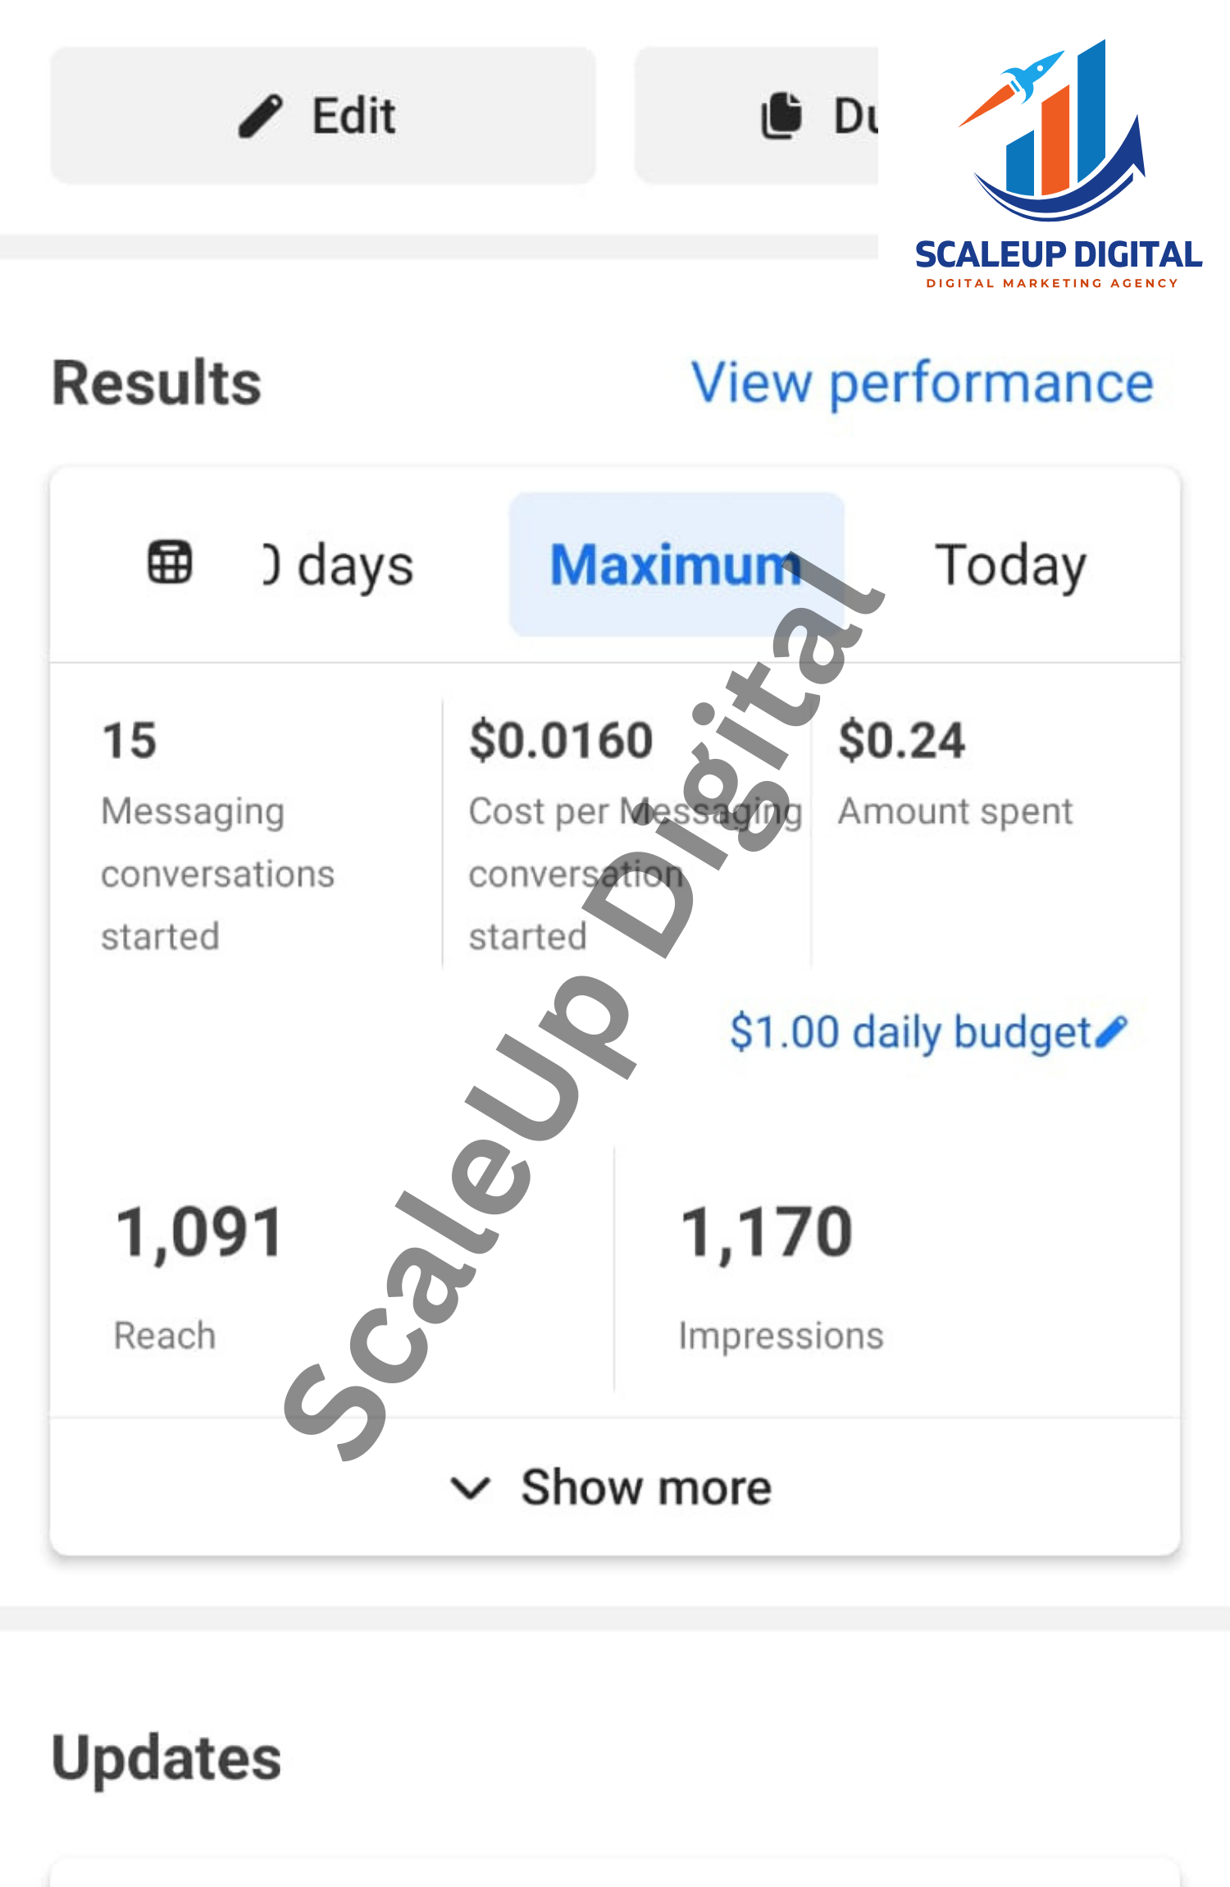Viewport: 1230px width, 1887px height.
Task: Click the 1,170 Impressions metric
Action: click(768, 1232)
